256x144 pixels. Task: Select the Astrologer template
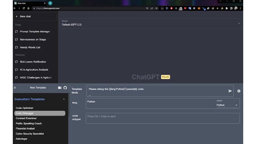click(22, 139)
